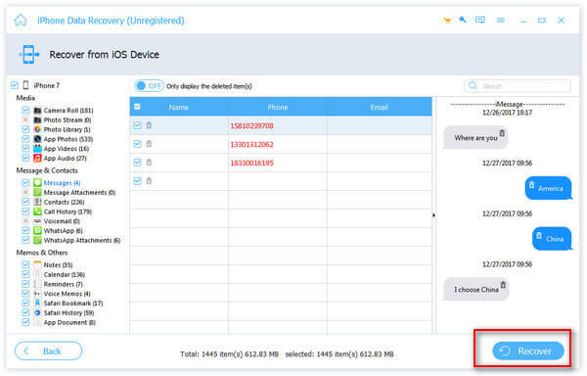587x376 pixels.
Task: Open Photo Stream (0) category
Action: (x=68, y=119)
